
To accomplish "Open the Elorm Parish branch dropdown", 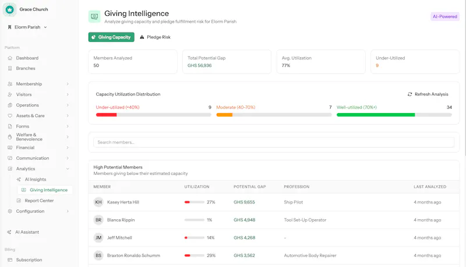I will pyautogui.click(x=27, y=27).
